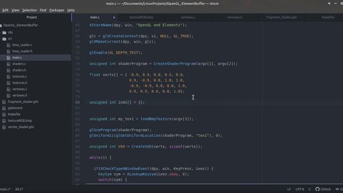Screen dimensions: 343x193
Task: Switch to the main.c tab
Action: pyautogui.click(x=95, y=17)
